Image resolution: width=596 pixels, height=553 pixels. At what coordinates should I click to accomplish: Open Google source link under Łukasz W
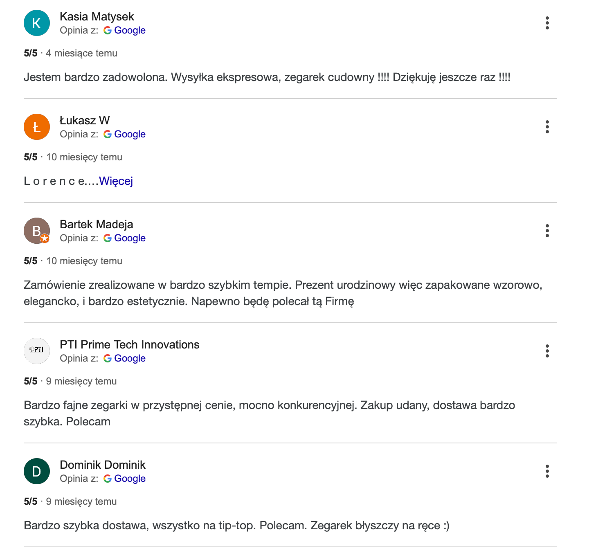pyautogui.click(x=129, y=134)
